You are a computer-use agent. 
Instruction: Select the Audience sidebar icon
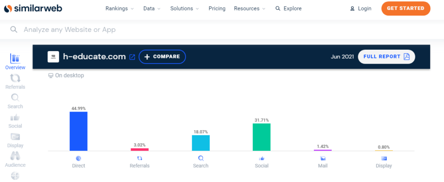coord(15,156)
